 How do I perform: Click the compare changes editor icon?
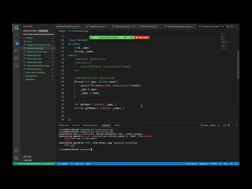point(228,26)
